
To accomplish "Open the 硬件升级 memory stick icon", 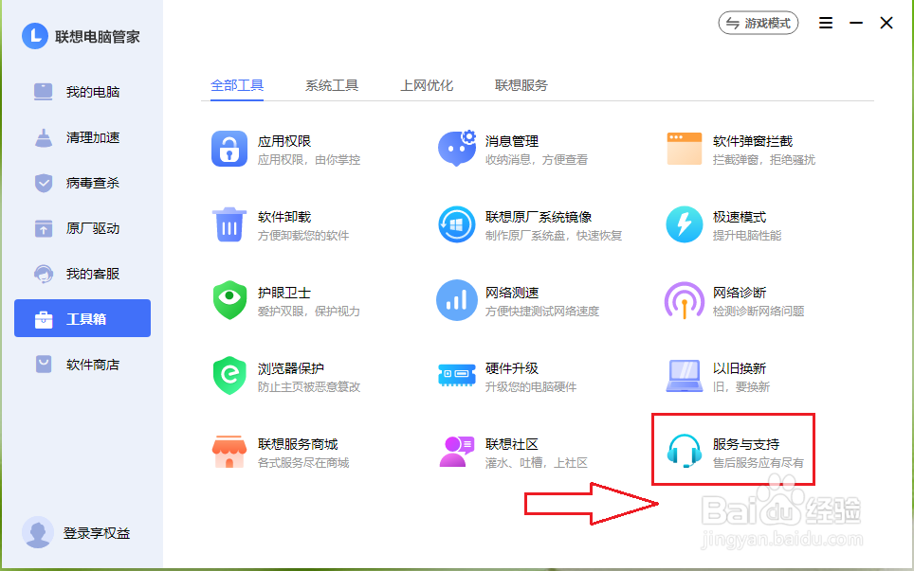I will (457, 375).
